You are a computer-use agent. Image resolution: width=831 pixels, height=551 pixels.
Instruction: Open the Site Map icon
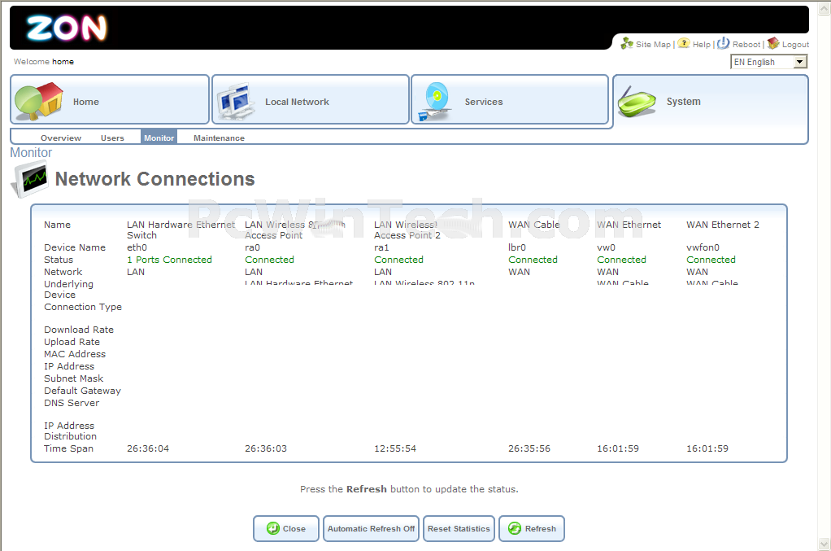tap(627, 43)
